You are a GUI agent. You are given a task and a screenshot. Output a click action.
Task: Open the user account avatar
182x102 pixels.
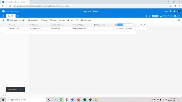point(179,11)
